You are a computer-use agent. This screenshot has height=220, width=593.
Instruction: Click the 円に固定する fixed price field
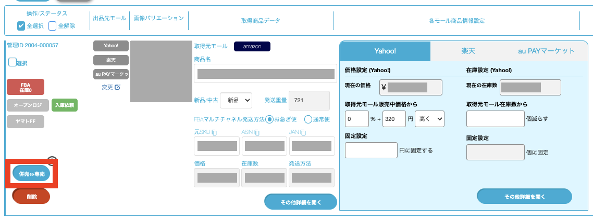coord(371,150)
